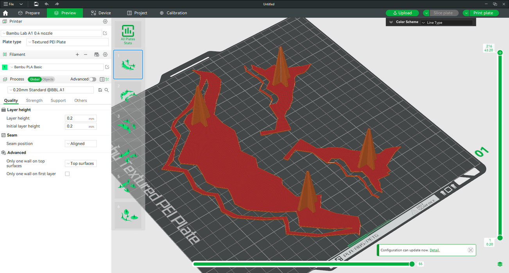Open the Detail link in notification
This screenshot has height=273, width=509.
pyautogui.click(x=434, y=250)
